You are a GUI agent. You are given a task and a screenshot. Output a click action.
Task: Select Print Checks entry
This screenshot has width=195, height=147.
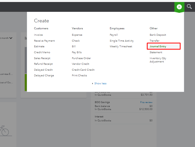click(x=79, y=76)
